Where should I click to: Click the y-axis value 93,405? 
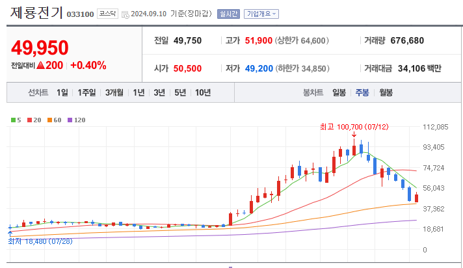[434, 147]
